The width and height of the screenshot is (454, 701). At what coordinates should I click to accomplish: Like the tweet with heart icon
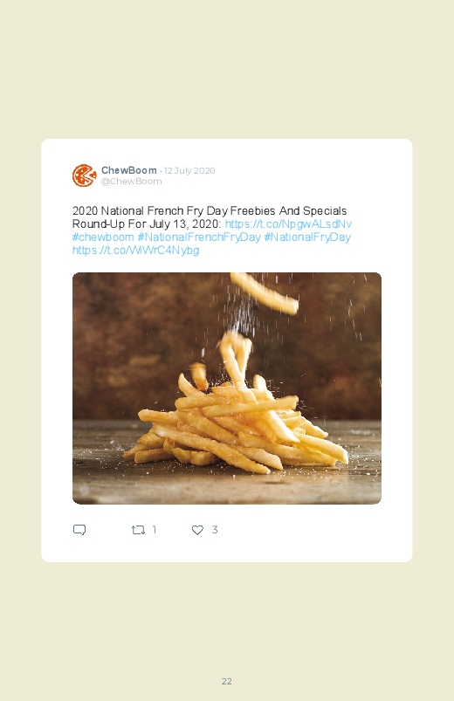click(197, 530)
